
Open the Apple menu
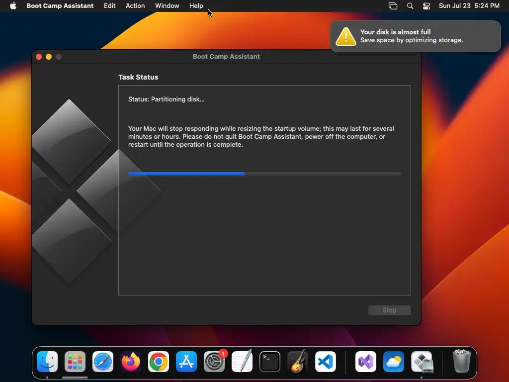13,5
